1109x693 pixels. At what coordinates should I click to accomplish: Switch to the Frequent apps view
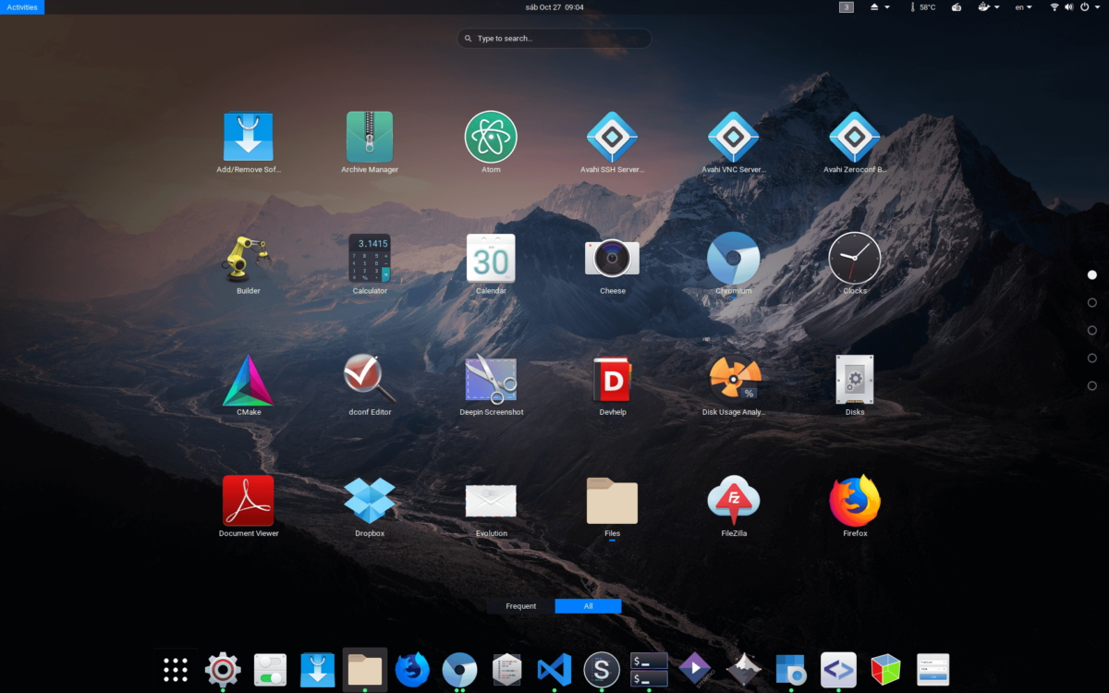coord(520,605)
